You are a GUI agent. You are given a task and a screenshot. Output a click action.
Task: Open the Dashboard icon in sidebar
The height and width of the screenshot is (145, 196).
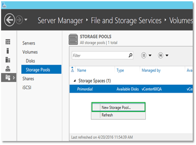(x=8, y=42)
